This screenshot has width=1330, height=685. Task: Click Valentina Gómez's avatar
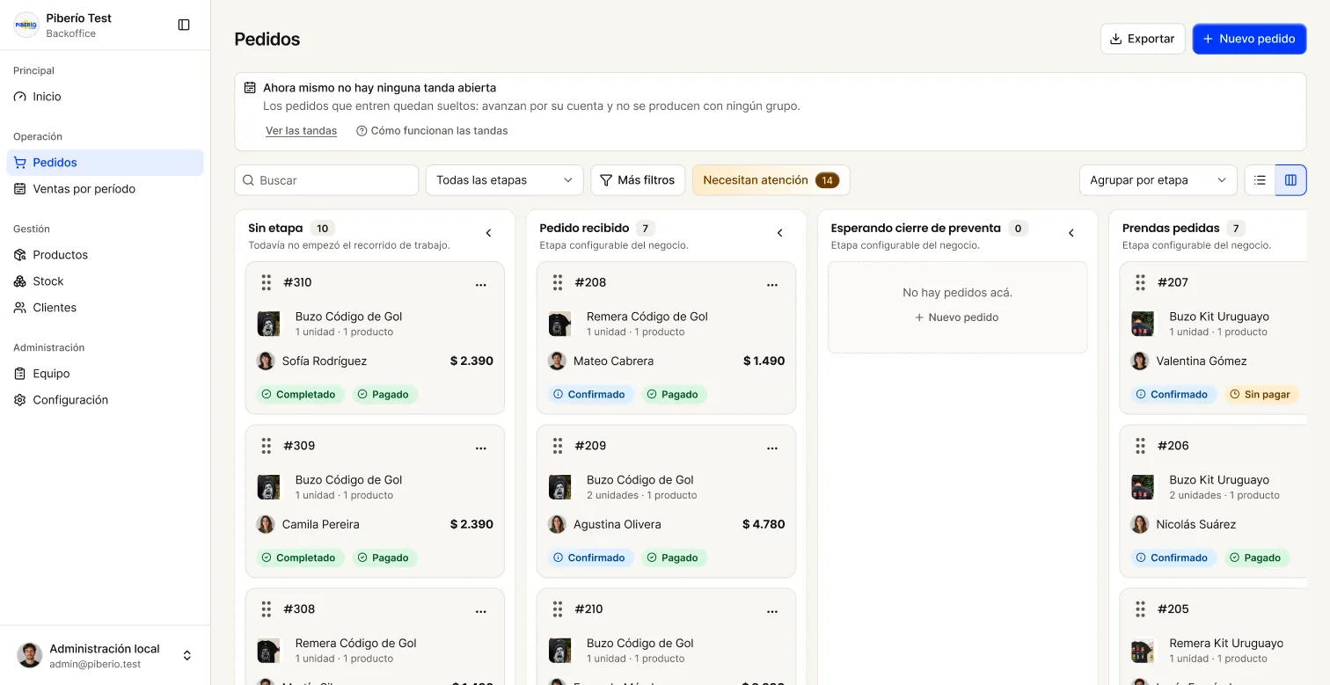[x=1140, y=361]
